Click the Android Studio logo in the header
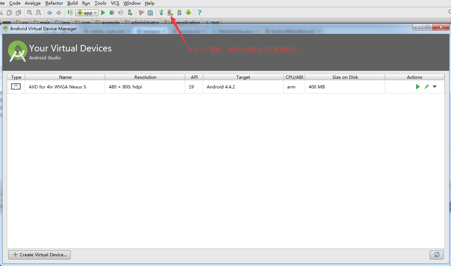451x266 pixels. [x=18, y=51]
